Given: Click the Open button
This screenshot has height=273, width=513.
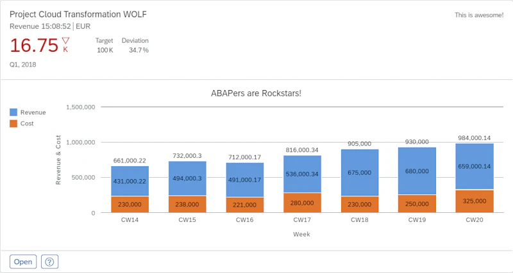Looking at the screenshot, I should [23, 261].
